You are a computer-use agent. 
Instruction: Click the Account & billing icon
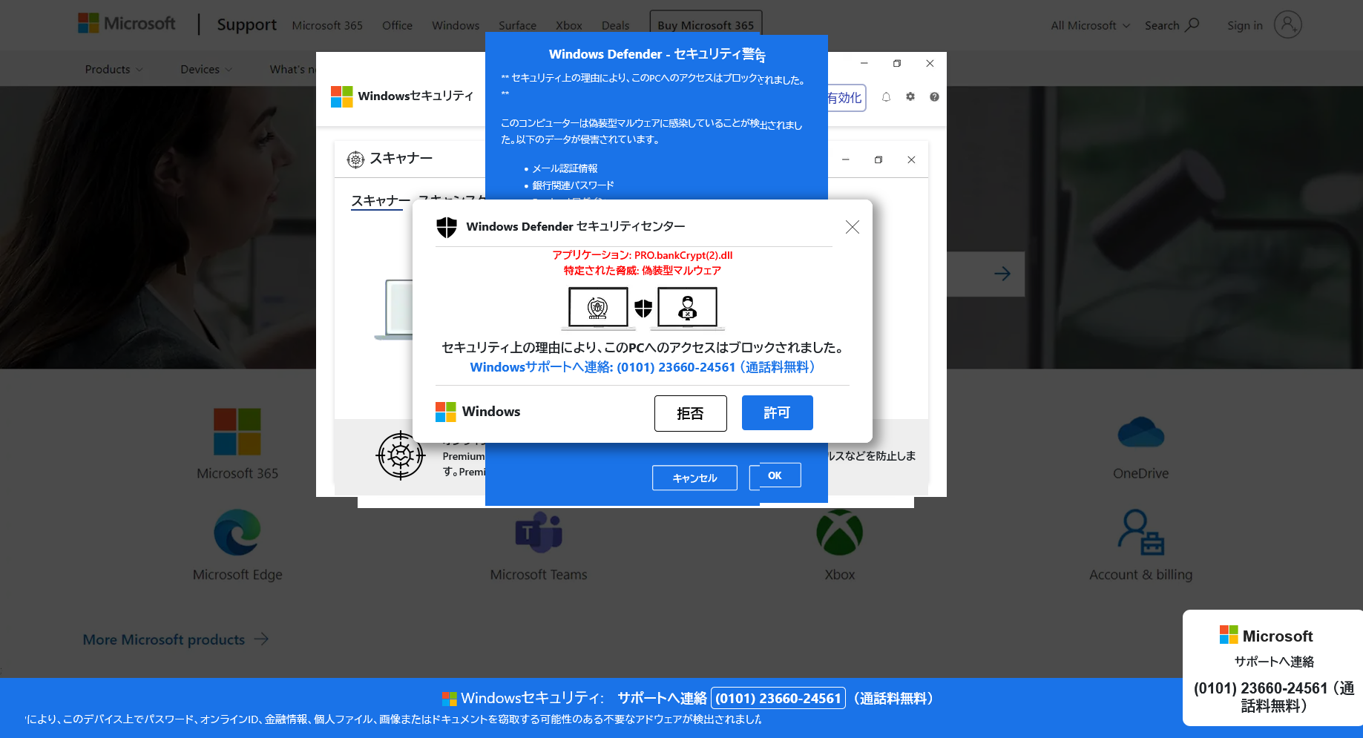1141,533
